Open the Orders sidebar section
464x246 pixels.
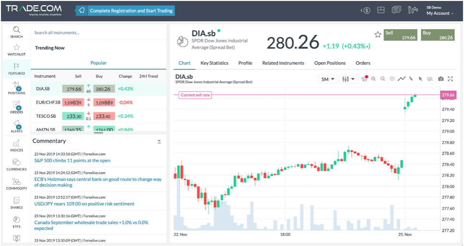click(x=16, y=107)
